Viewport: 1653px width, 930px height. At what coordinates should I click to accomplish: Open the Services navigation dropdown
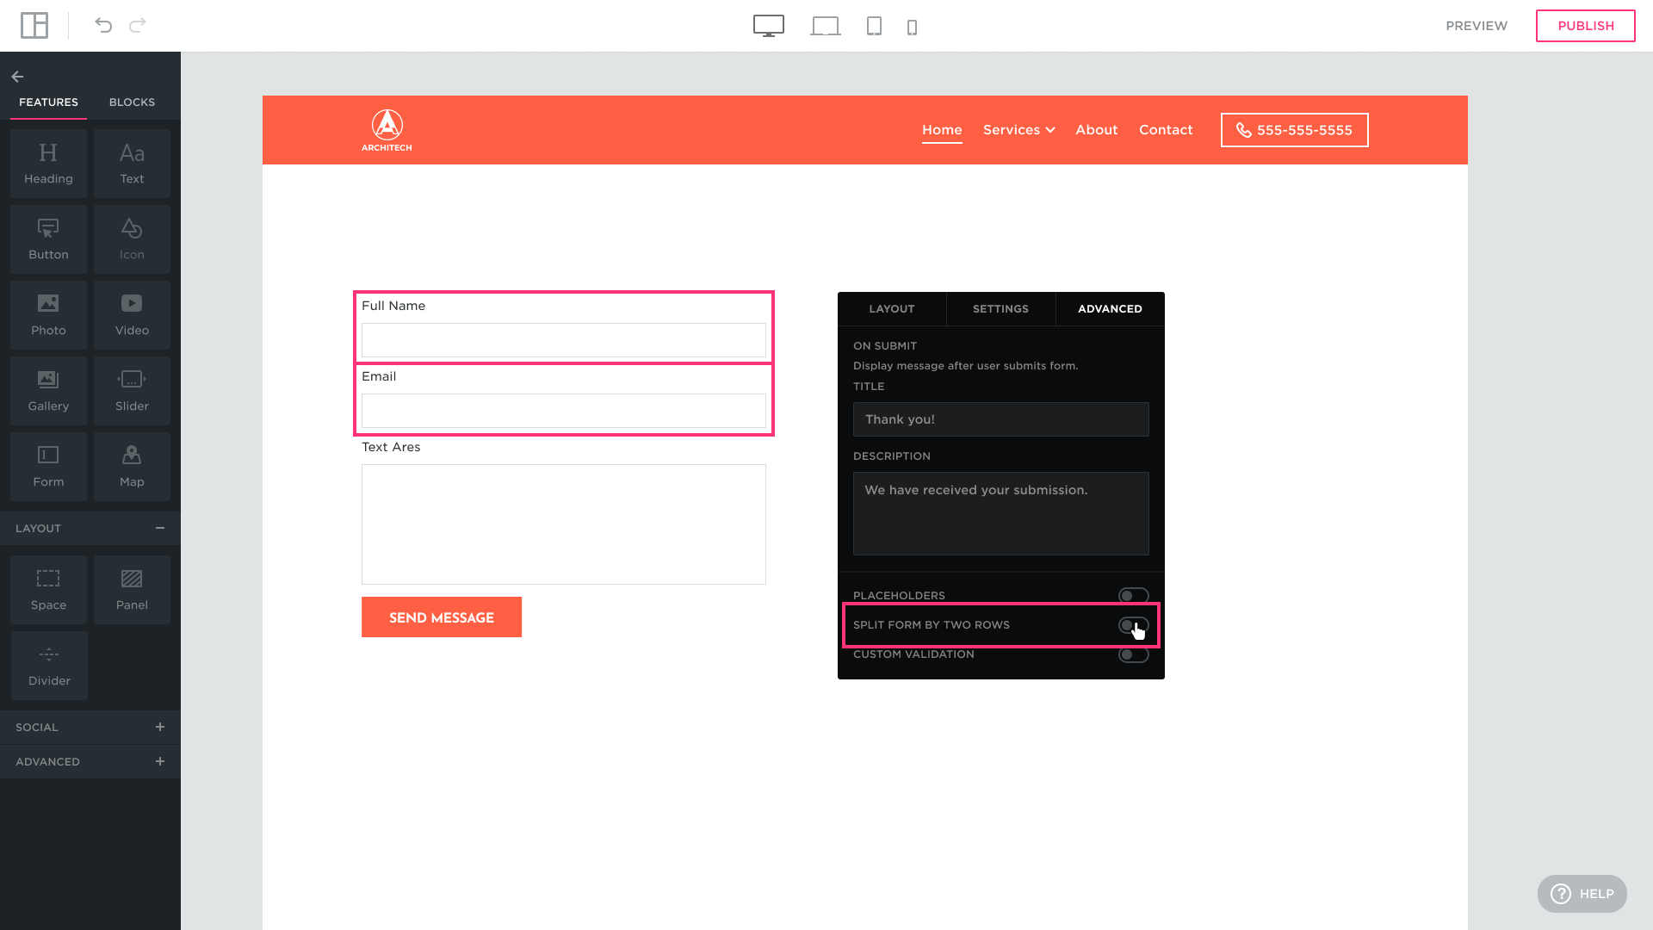point(1018,130)
